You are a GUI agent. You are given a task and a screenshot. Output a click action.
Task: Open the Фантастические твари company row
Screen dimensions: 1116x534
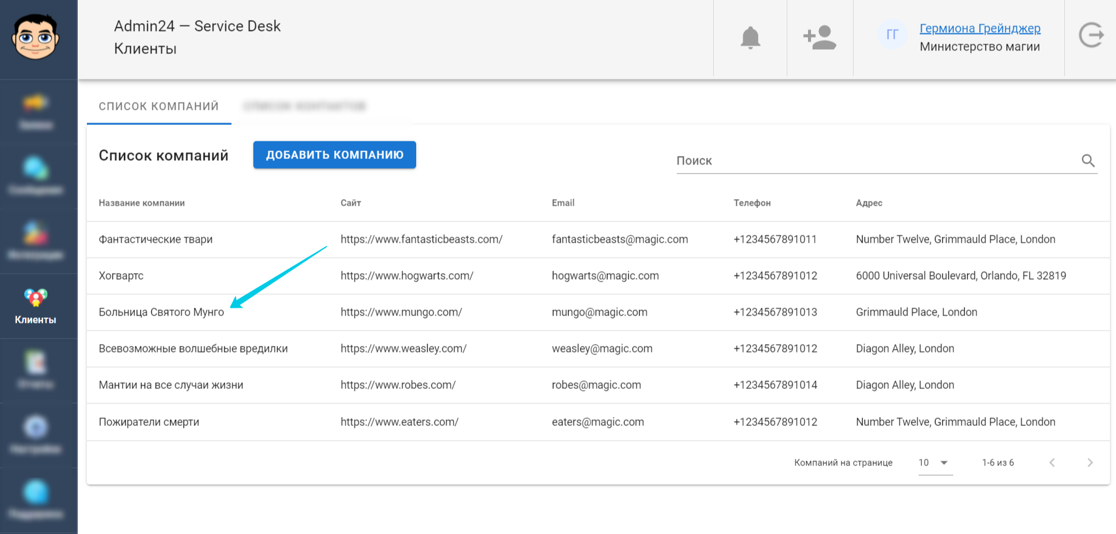click(598, 240)
